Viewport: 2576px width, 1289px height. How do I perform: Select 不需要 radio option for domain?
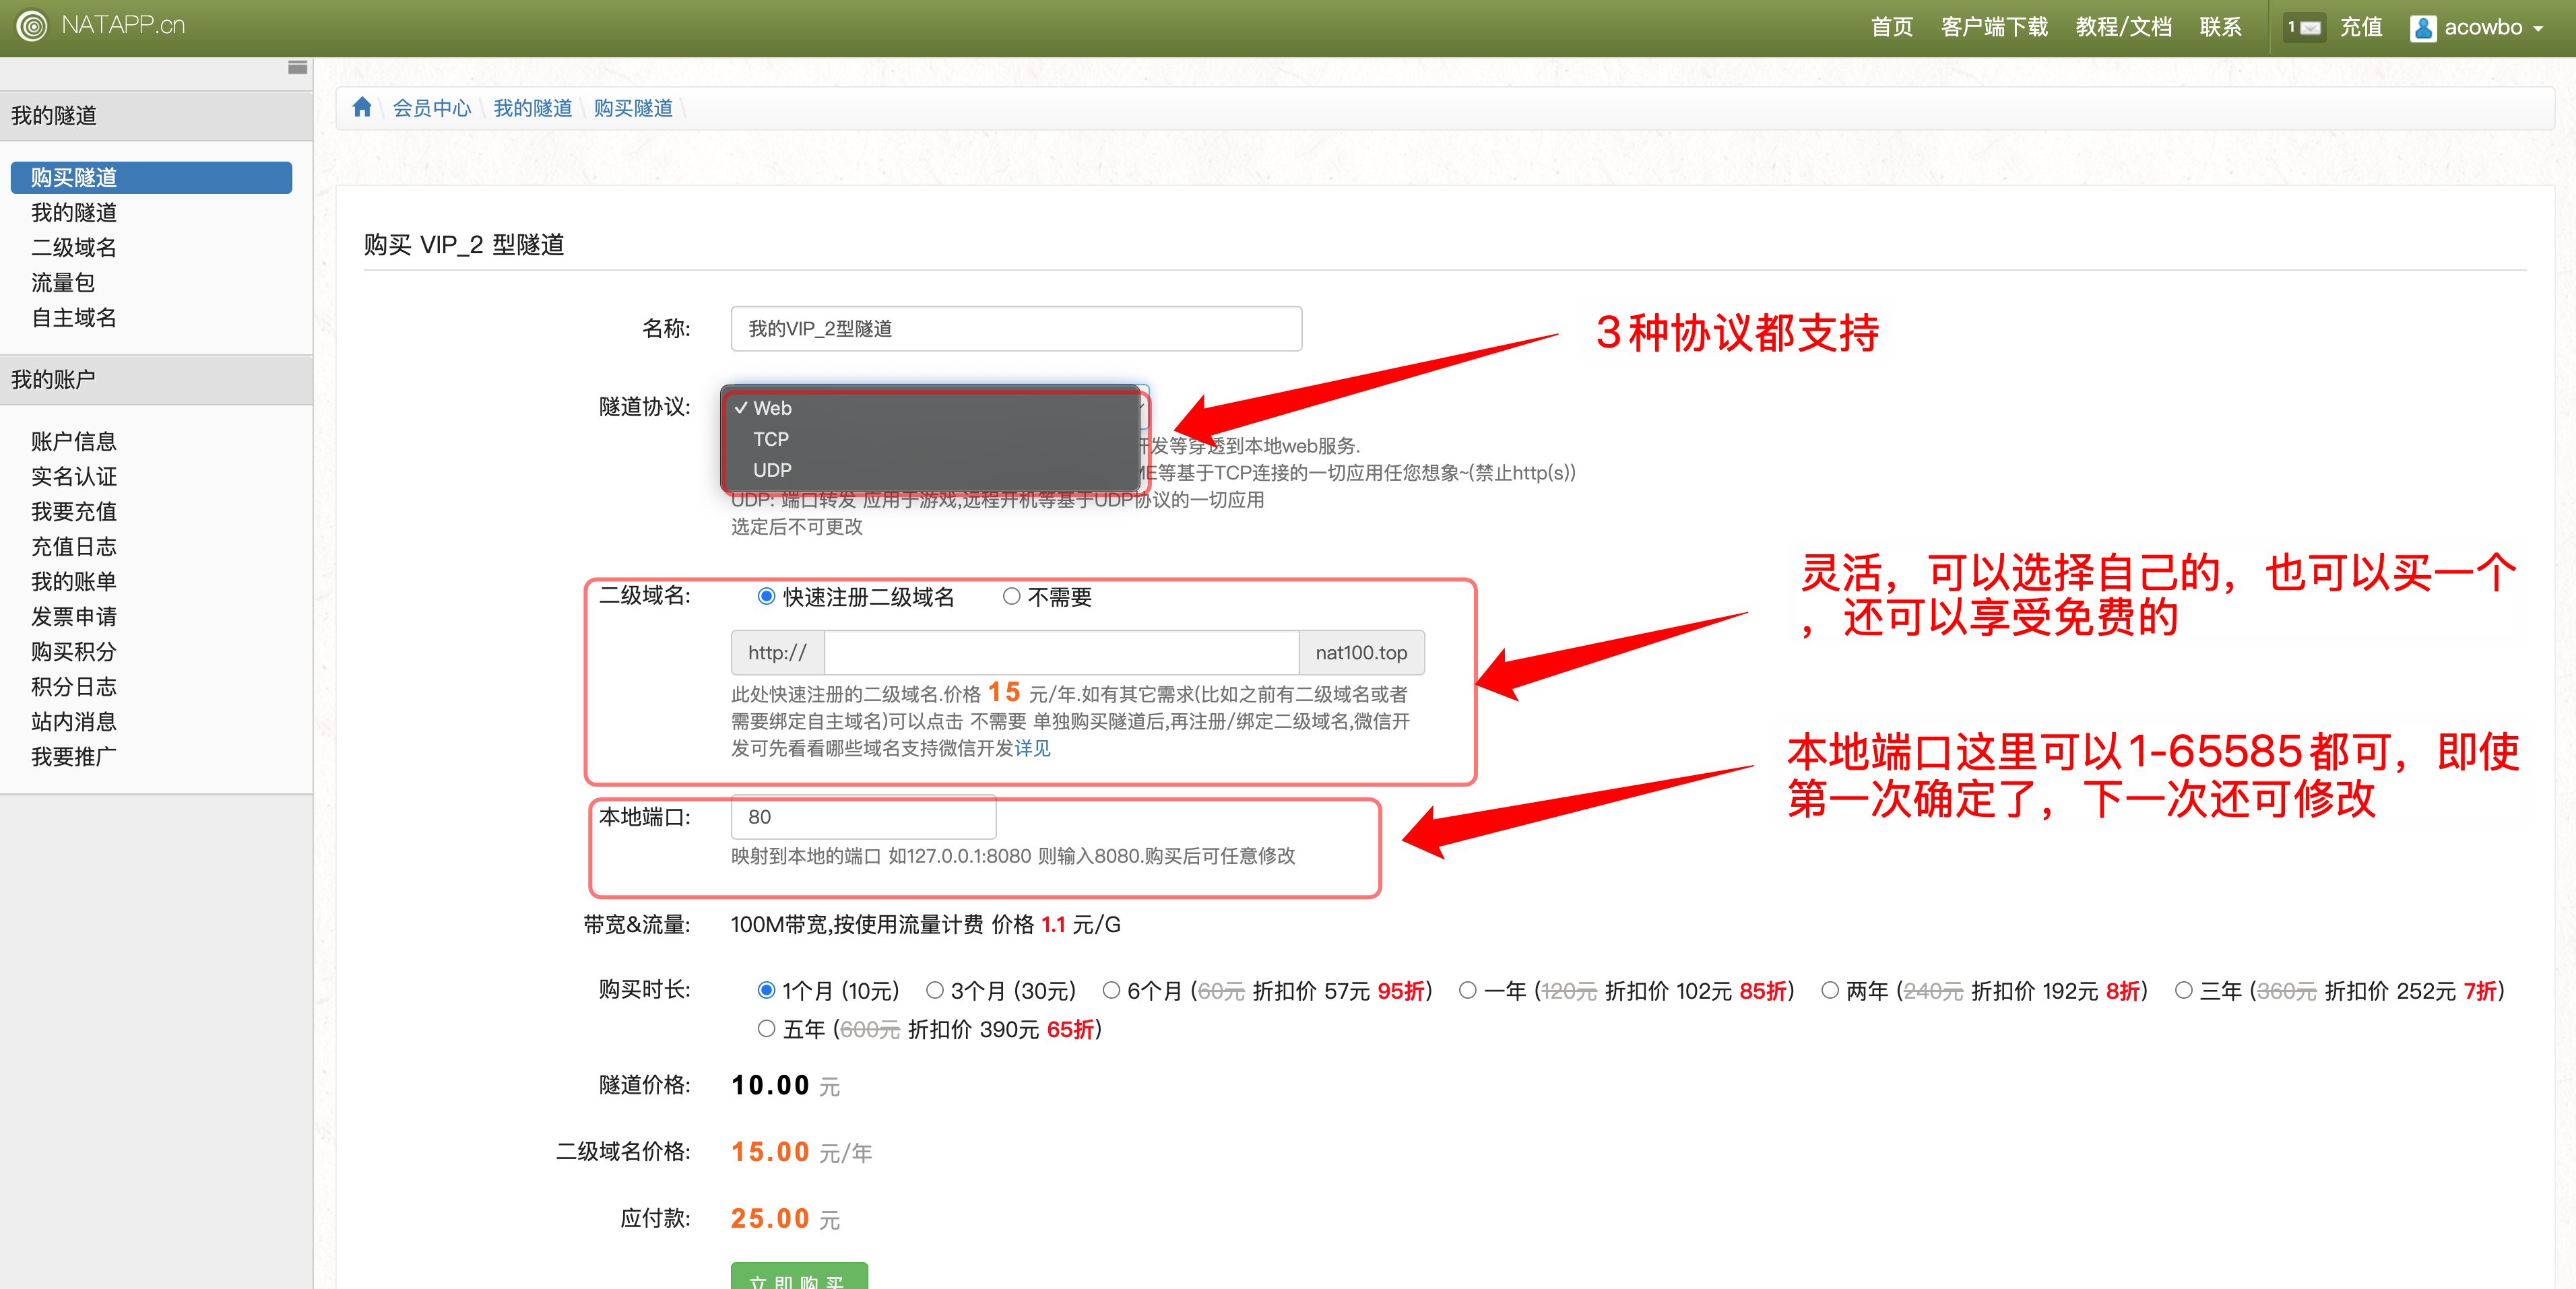click(1011, 596)
